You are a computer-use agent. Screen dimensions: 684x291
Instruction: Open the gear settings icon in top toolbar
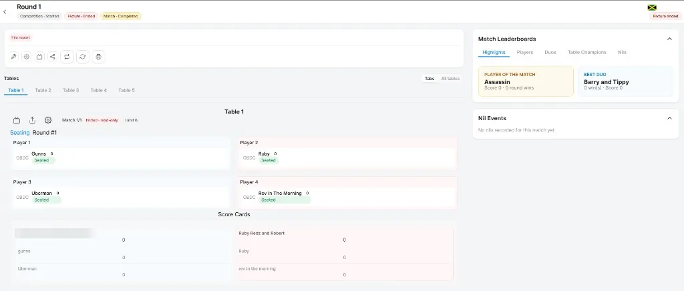pyautogui.click(x=27, y=57)
